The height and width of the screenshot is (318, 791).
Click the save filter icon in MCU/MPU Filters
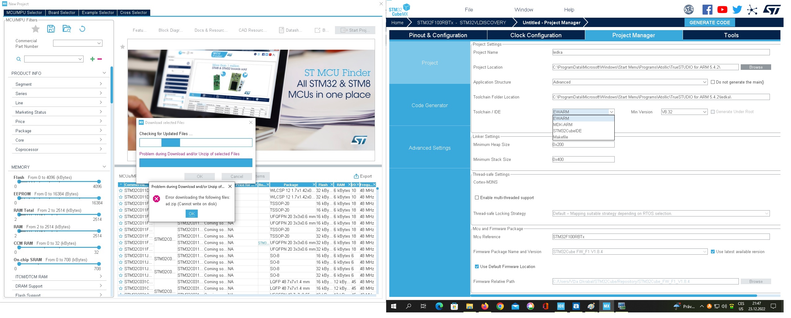[x=51, y=29]
